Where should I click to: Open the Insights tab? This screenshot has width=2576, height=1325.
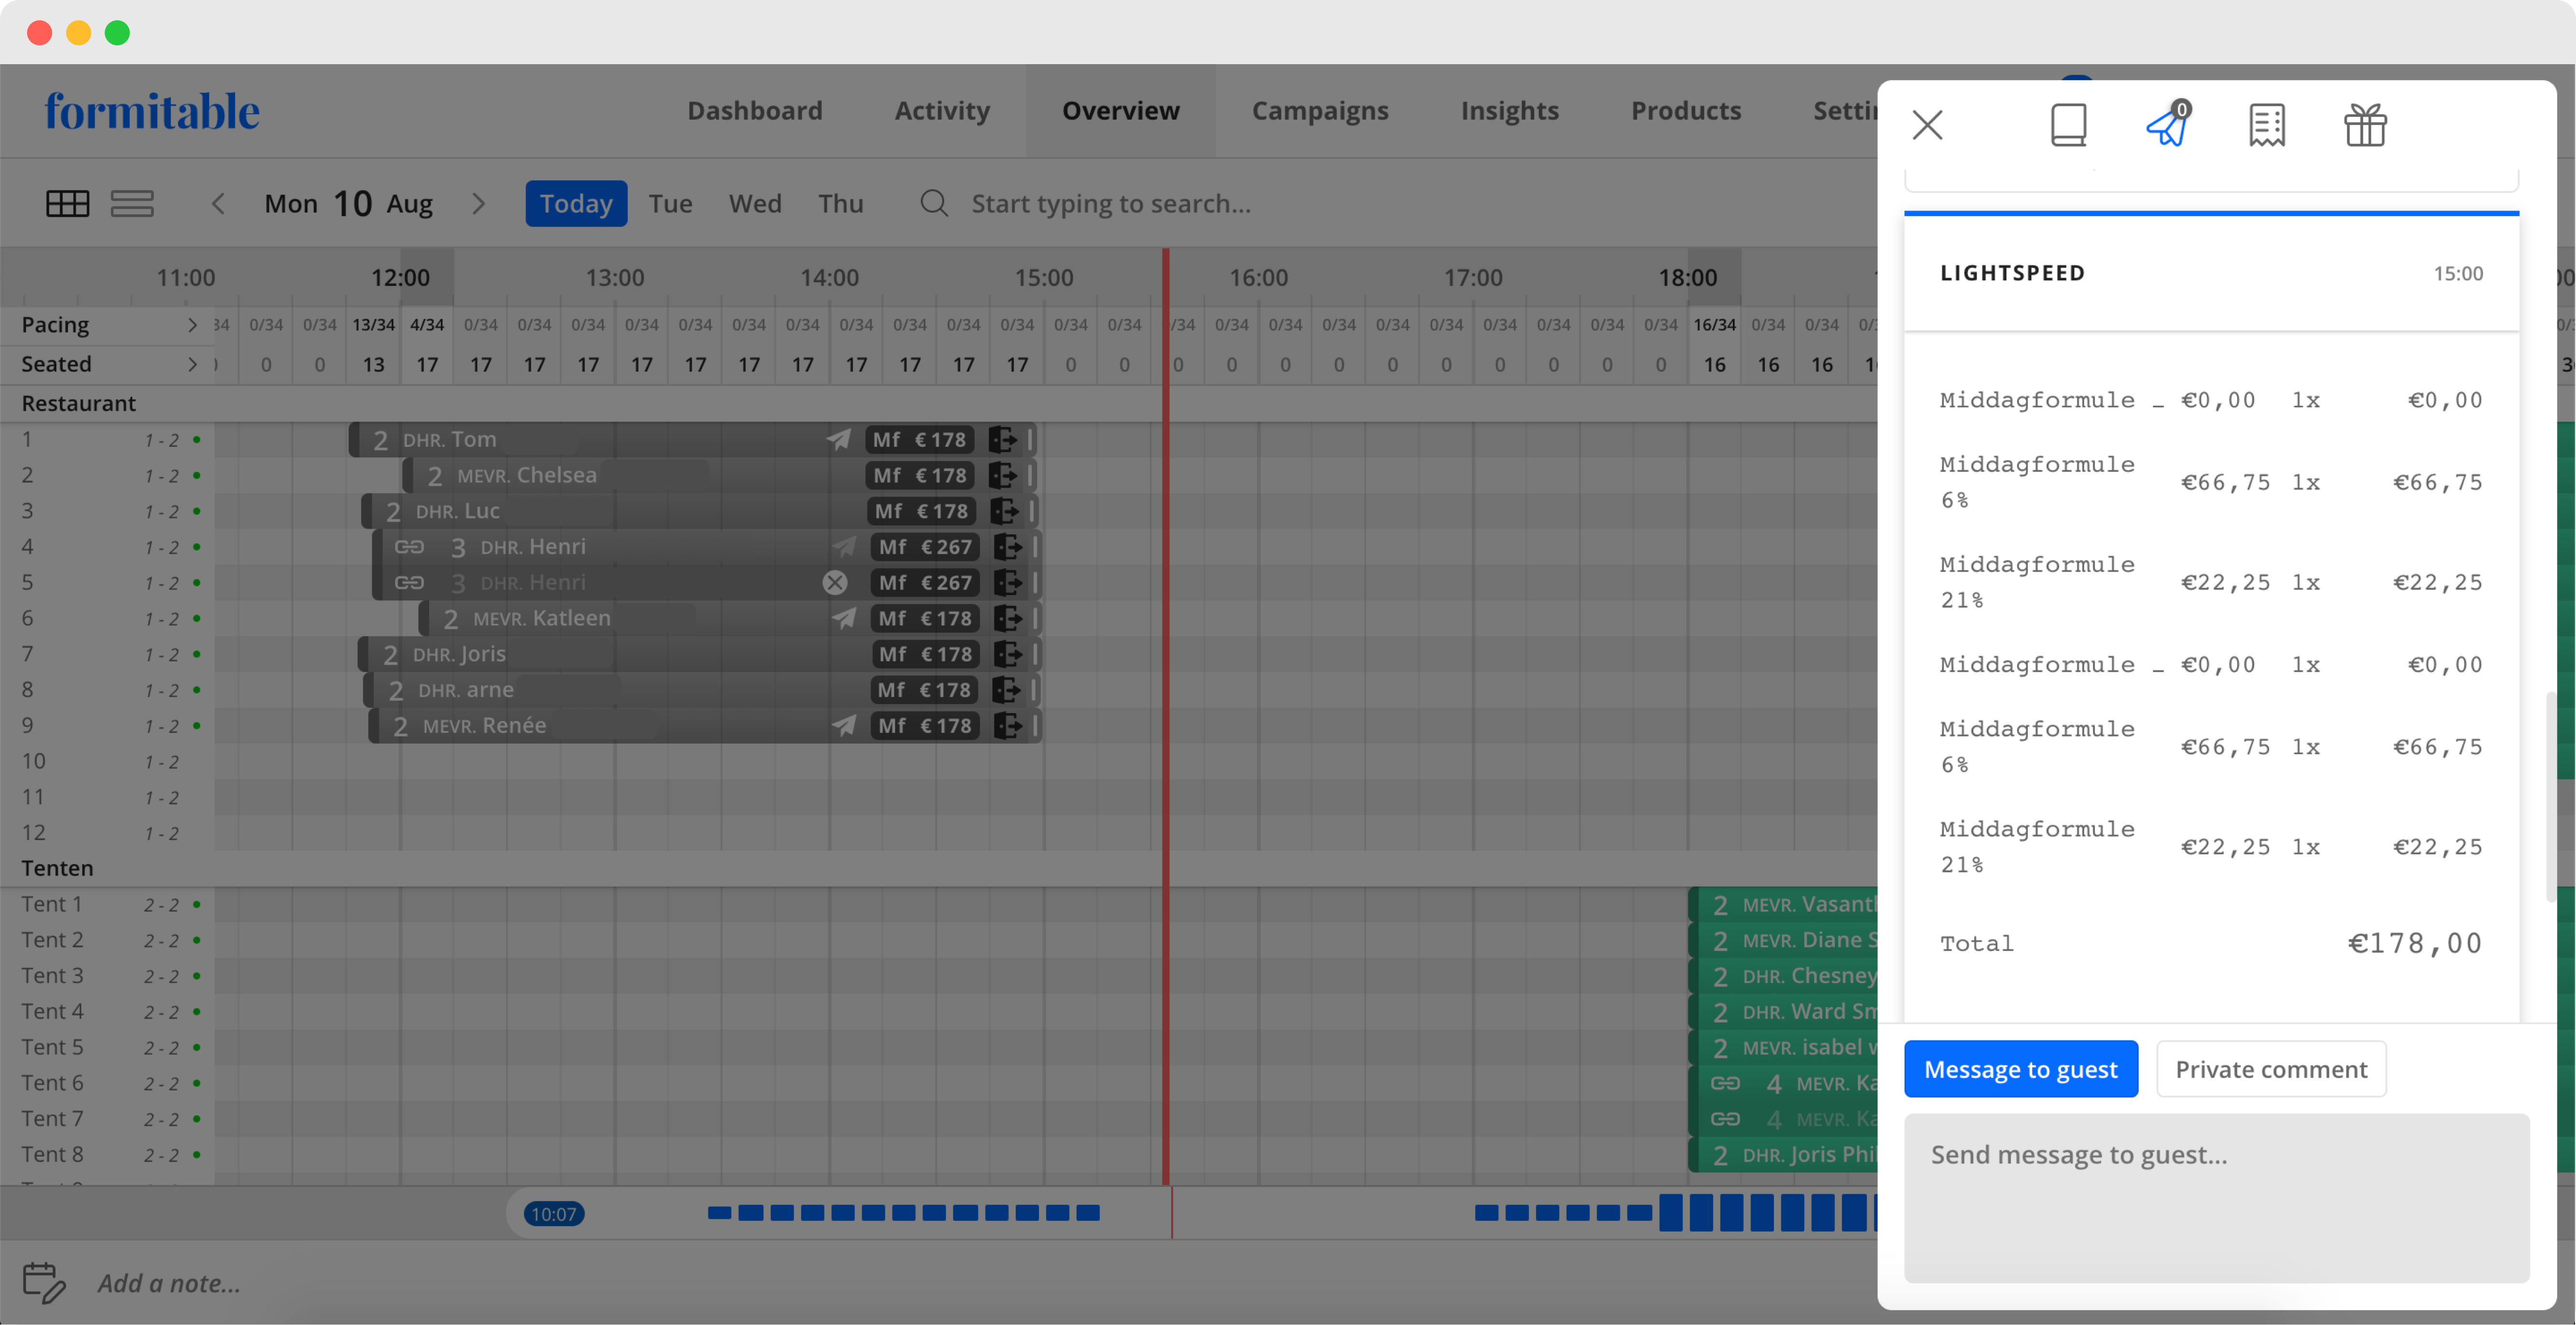tap(1510, 110)
